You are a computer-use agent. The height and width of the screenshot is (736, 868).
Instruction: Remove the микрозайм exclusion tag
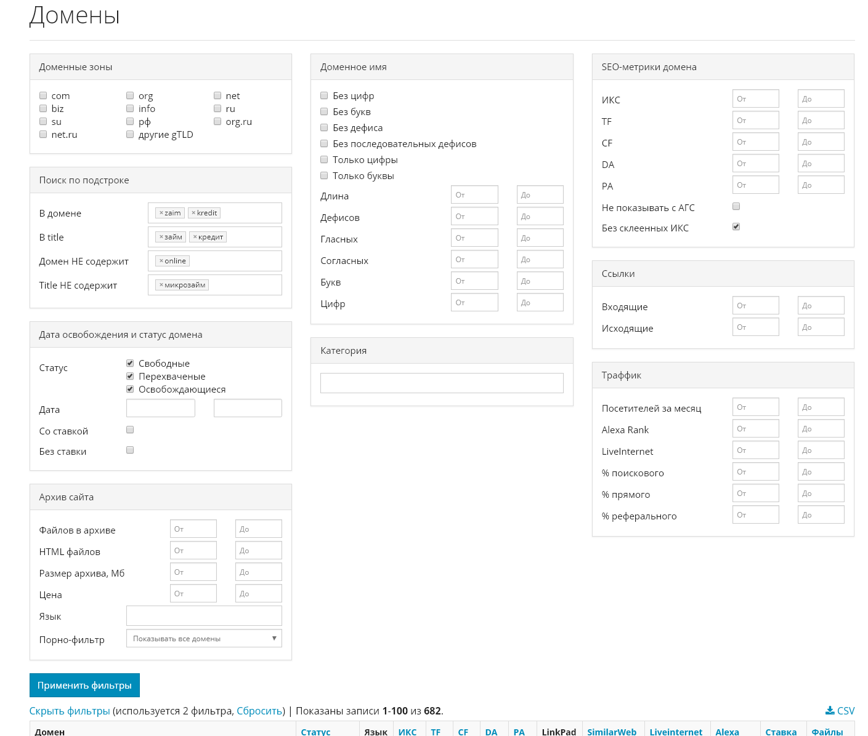pyautogui.click(x=161, y=285)
